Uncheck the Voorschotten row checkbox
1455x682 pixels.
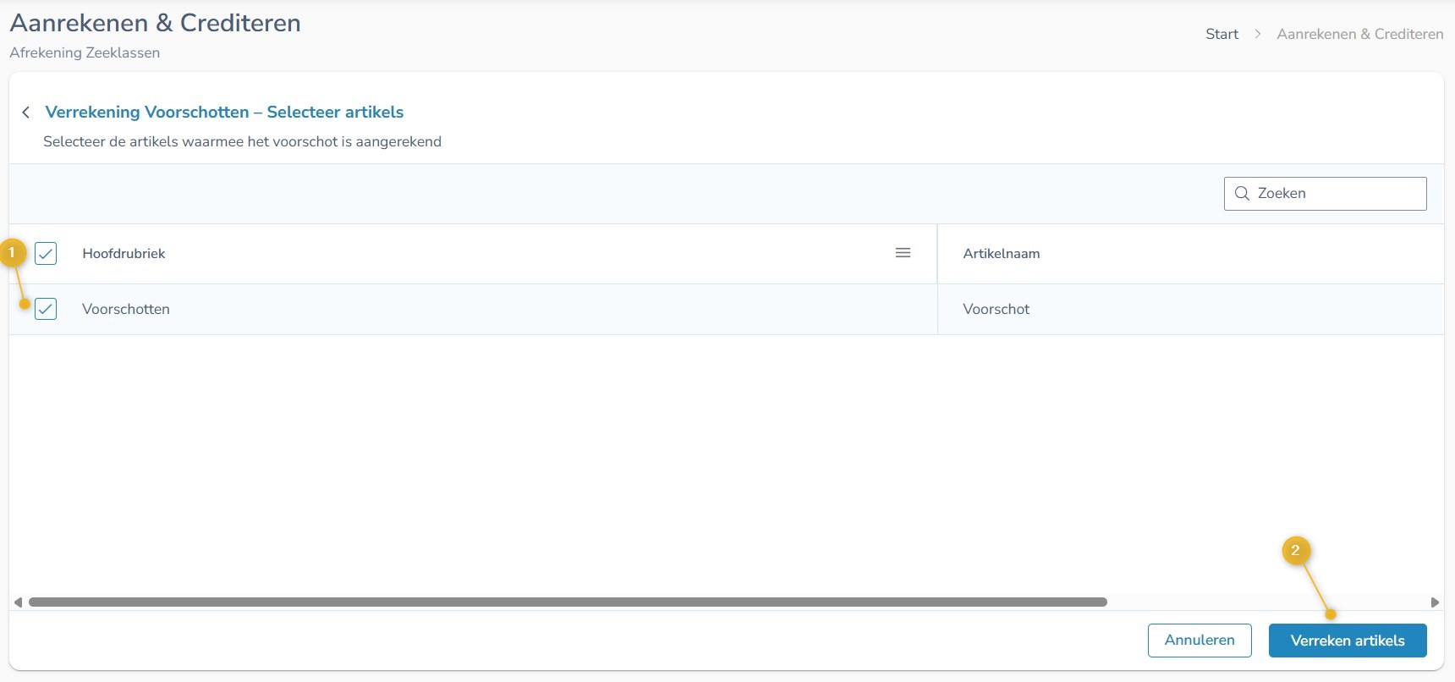pyautogui.click(x=46, y=309)
